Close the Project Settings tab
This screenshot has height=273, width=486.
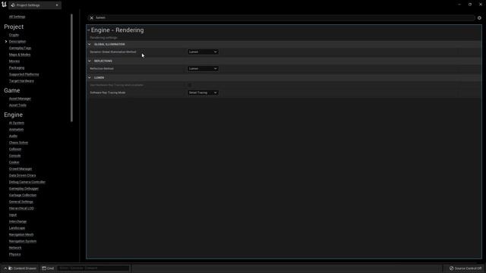(57, 5)
